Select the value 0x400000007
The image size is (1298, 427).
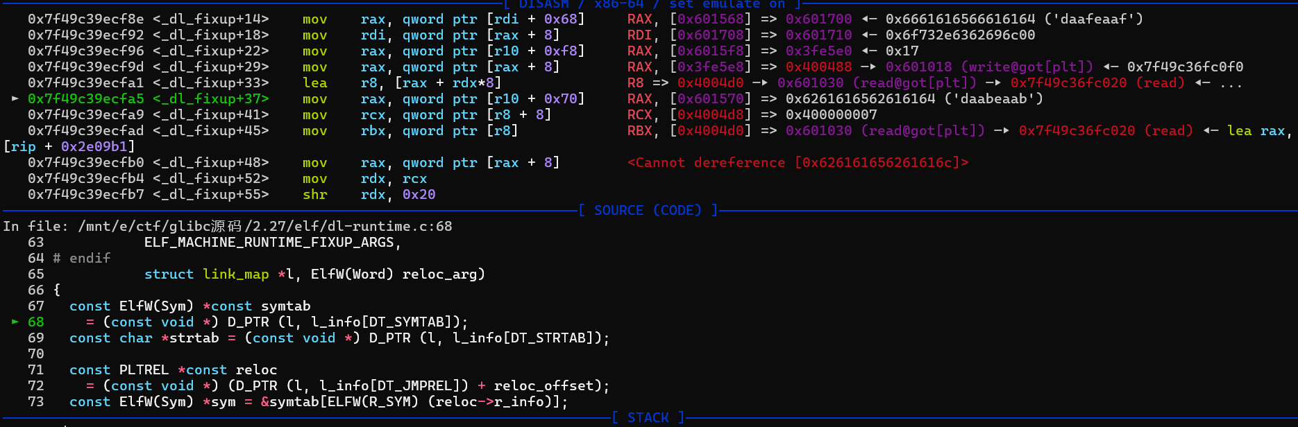pos(831,115)
